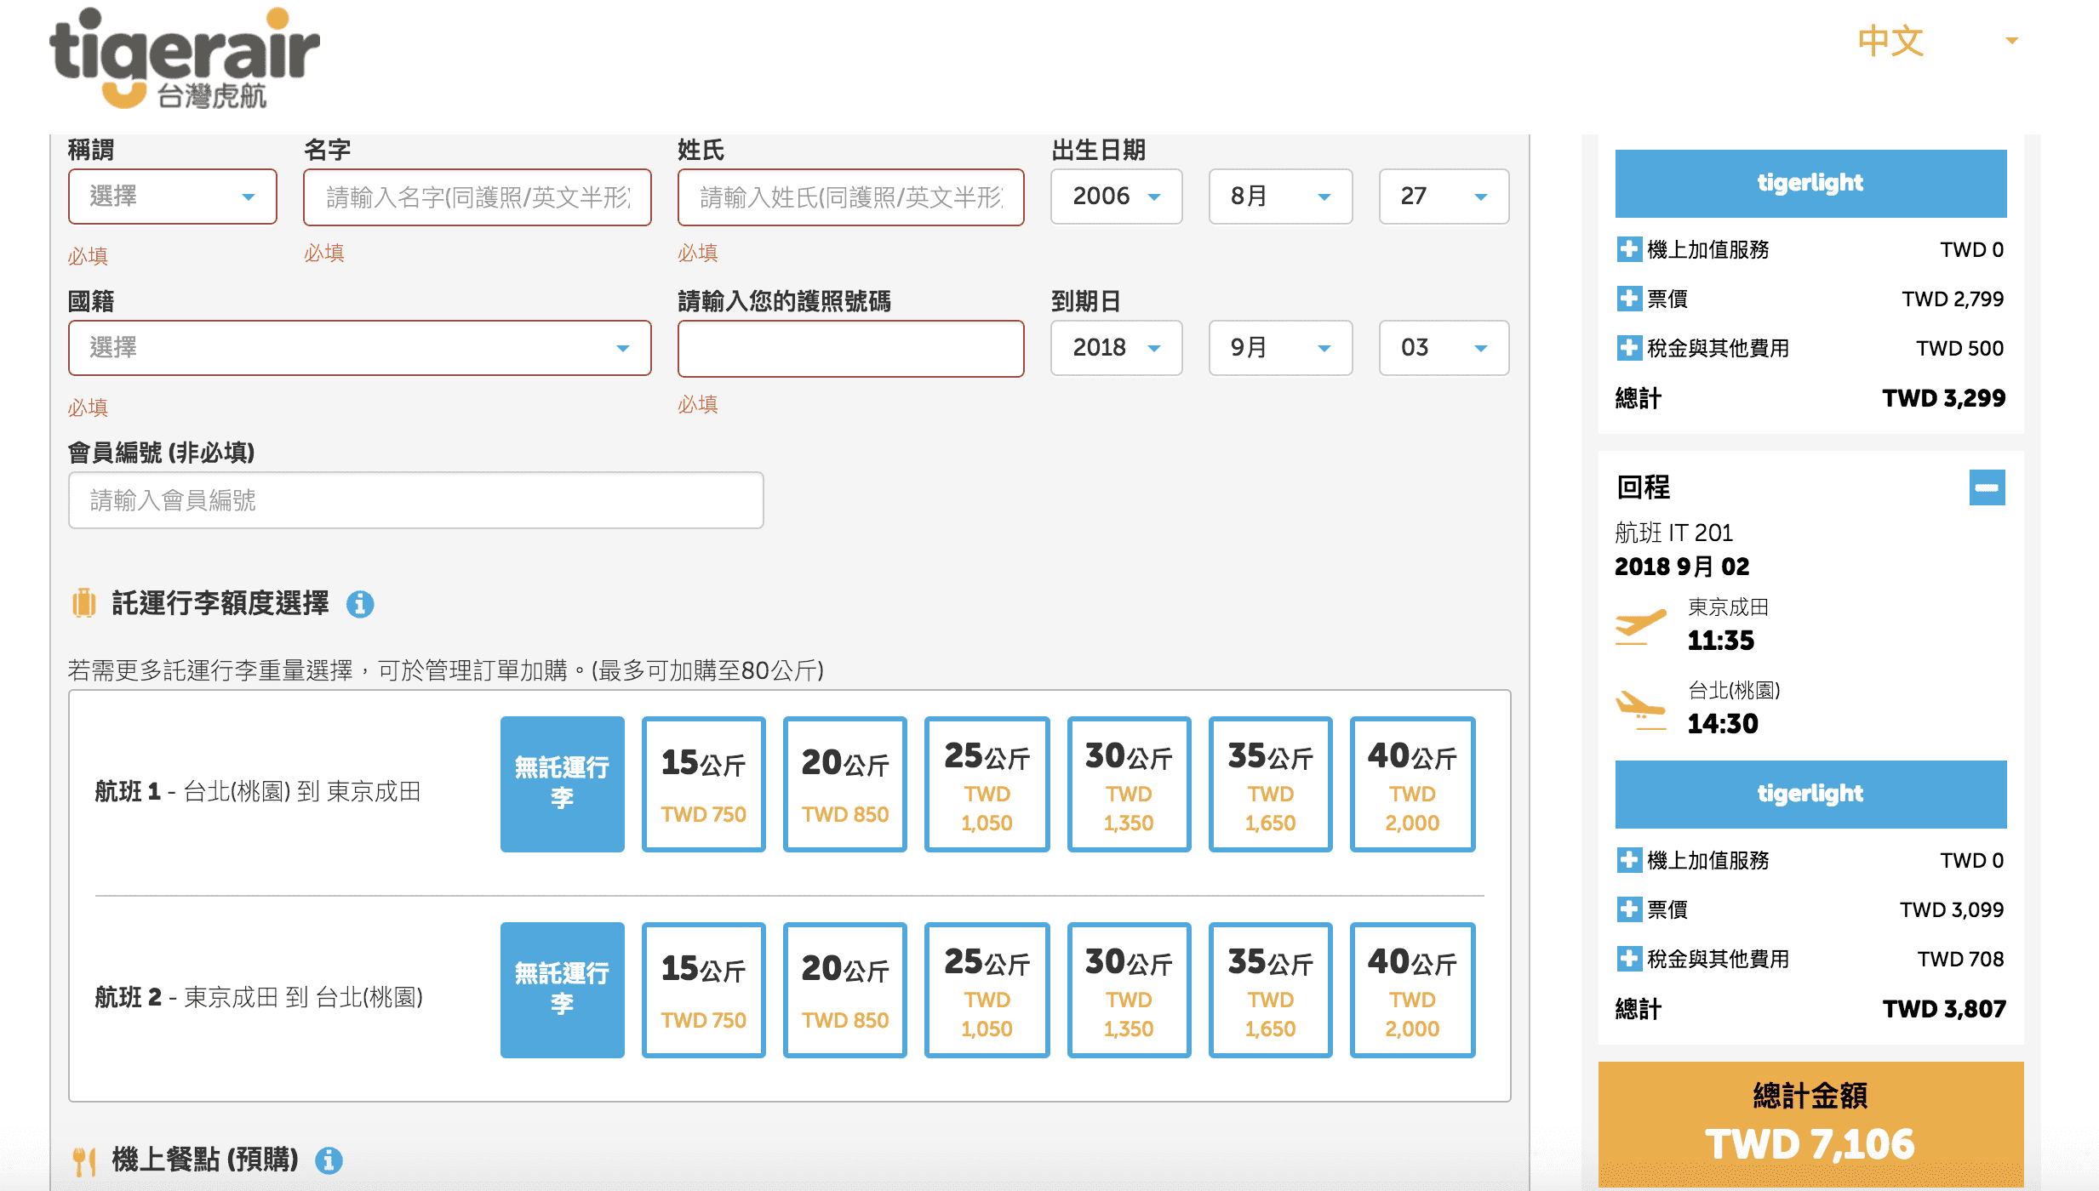Open the birth year 2006 dropdown

(1116, 197)
